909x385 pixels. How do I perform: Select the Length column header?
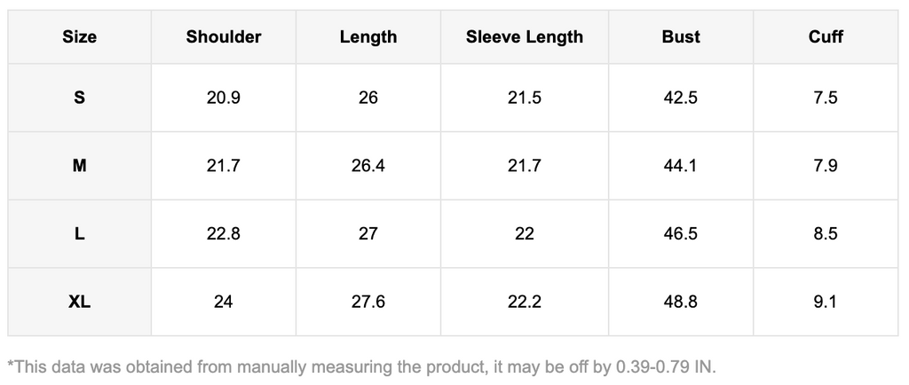click(368, 37)
